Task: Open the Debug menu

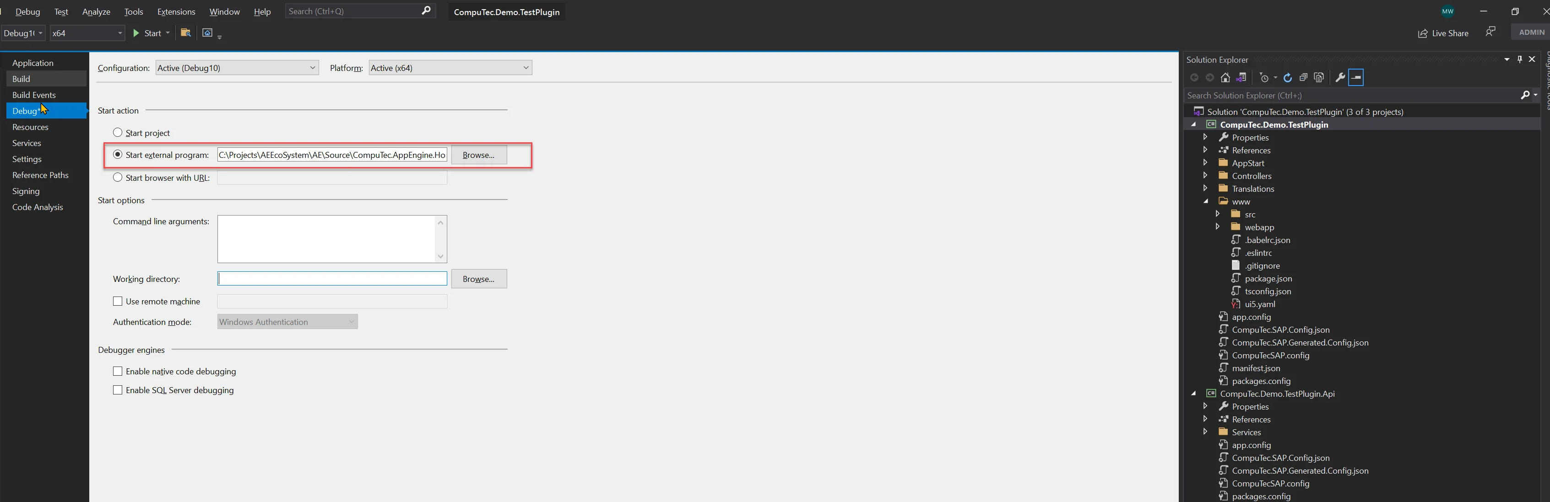Action: [27, 11]
